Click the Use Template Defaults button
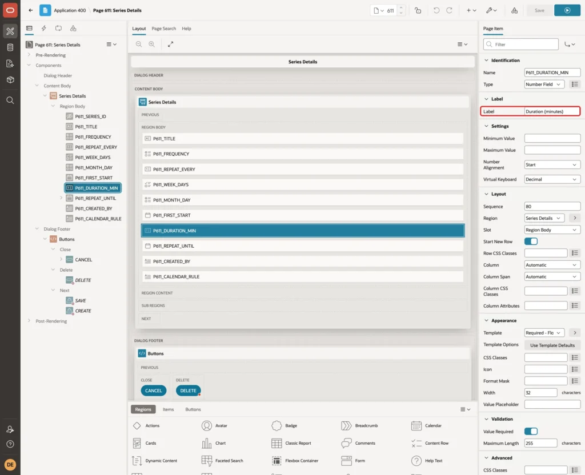Image resolution: width=585 pixels, height=475 pixels. pos(552,345)
